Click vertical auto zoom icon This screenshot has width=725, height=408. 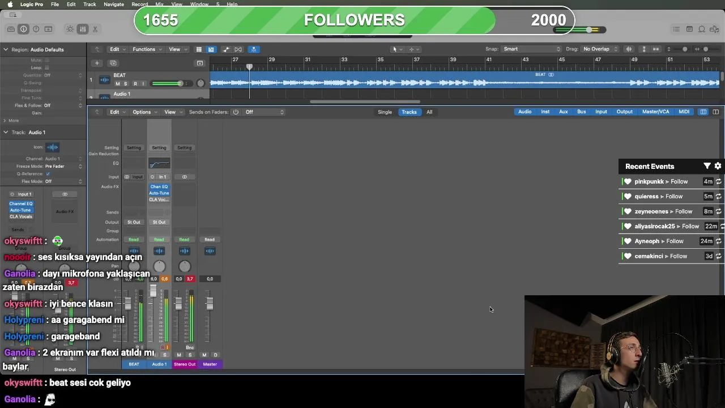pos(644,49)
